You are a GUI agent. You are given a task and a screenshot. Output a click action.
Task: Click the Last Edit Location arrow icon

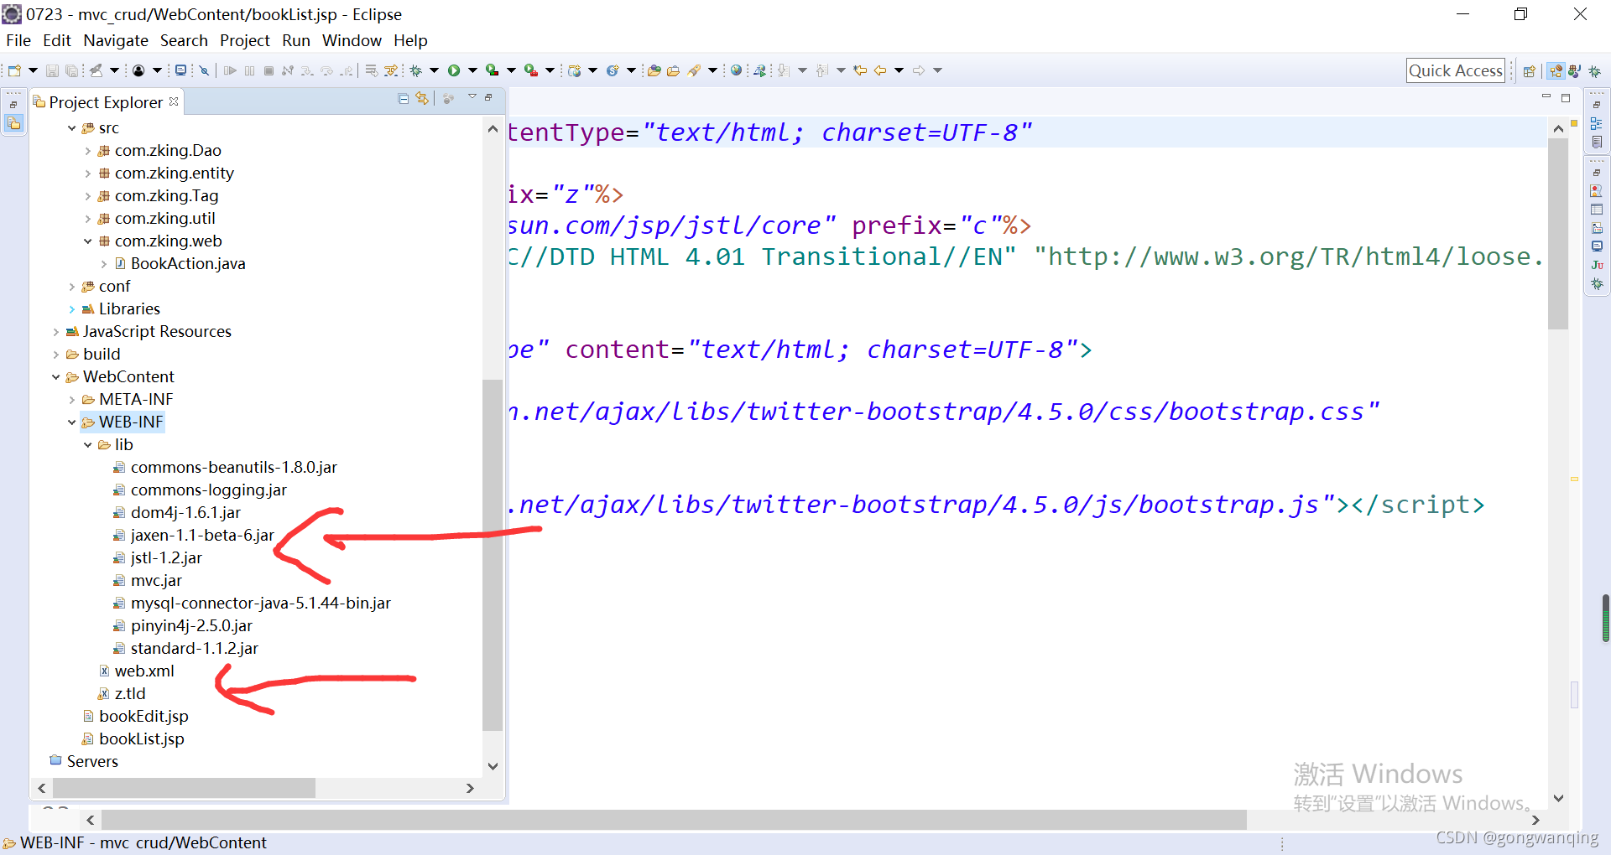point(860,70)
